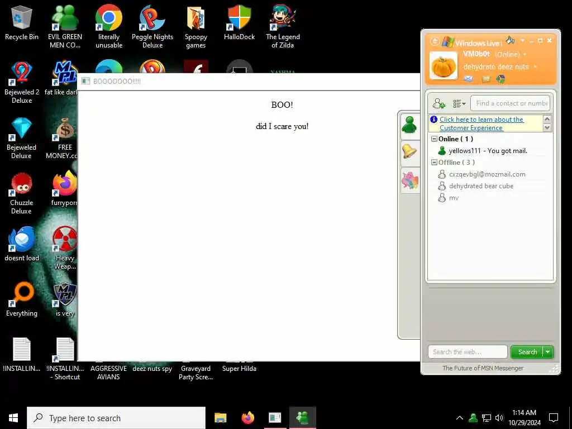Click the back arrow in Messenger title bar
Image resolution: width=572 pixels, height=429 pixels.
point(435,41)
